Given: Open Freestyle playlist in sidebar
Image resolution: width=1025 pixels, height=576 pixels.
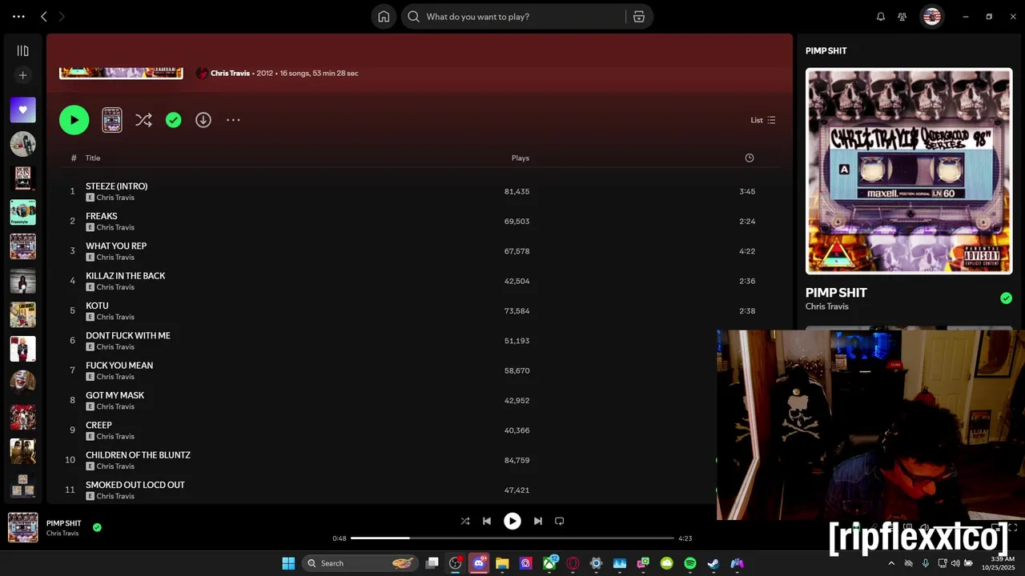Looking at the screenshot, I should pyautogui.click(x=22, y=212).
